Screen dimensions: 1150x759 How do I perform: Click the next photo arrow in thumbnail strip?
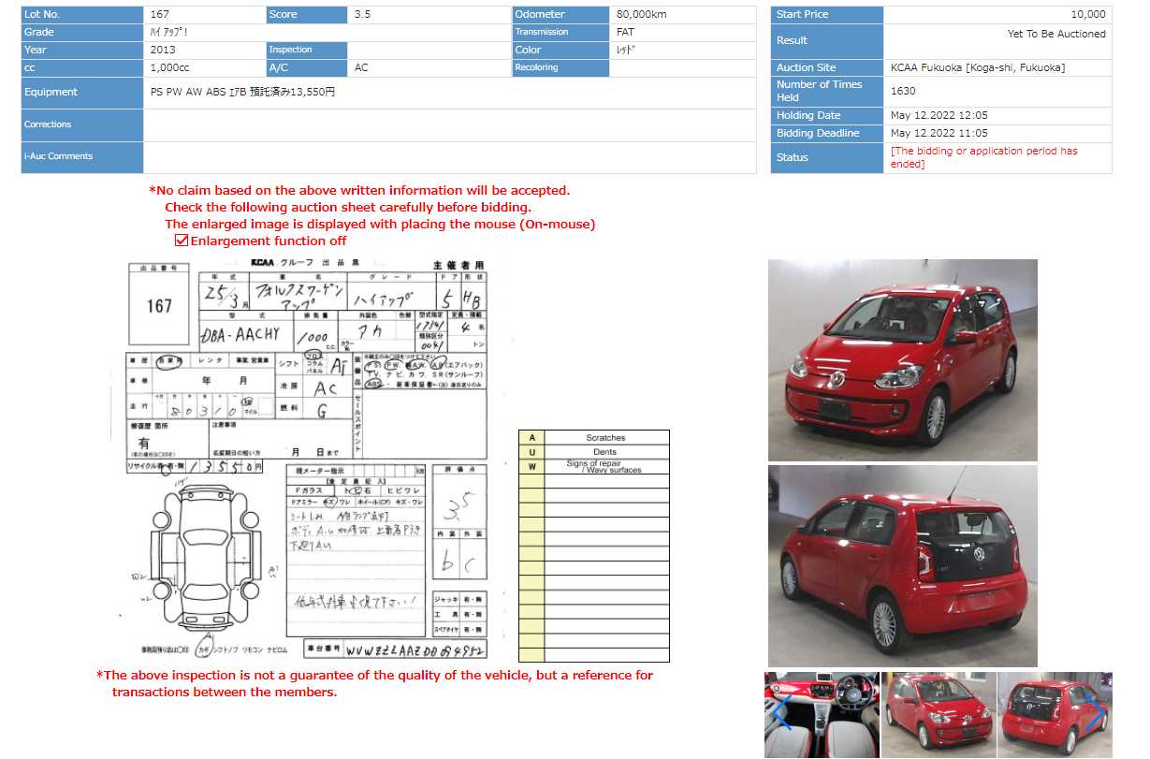(x=1096, y=714)
